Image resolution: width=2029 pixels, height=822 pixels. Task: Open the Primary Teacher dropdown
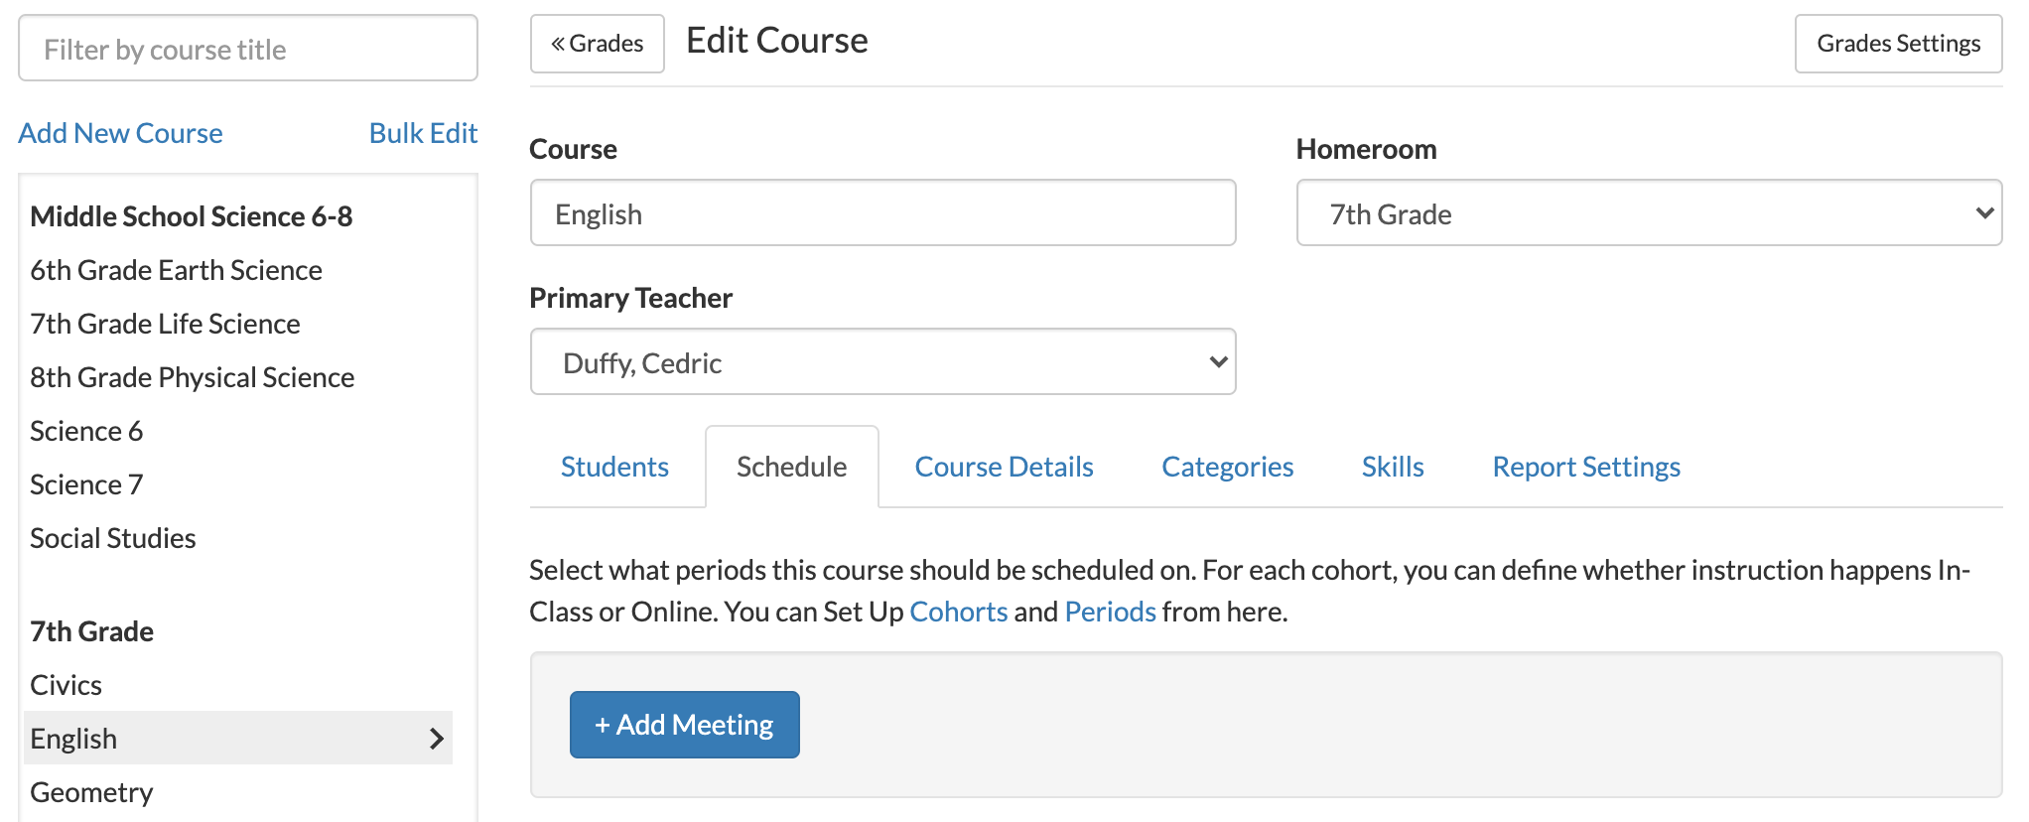tap(882, 362)
